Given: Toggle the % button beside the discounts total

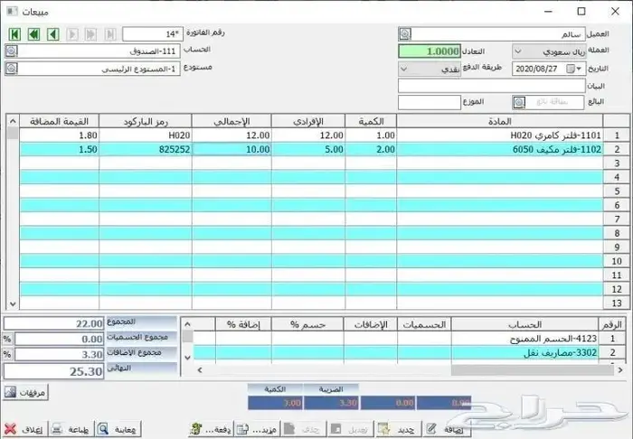Looking at the screenshot, I should tap(7, 339).
